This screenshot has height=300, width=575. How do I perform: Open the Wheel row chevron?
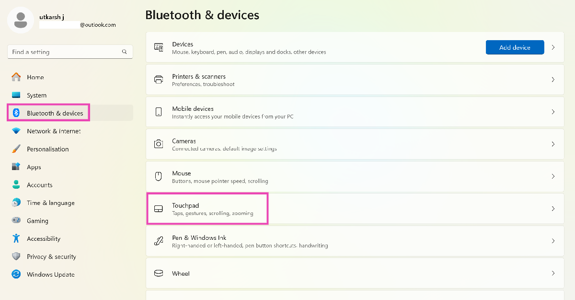tap(553, 273)
